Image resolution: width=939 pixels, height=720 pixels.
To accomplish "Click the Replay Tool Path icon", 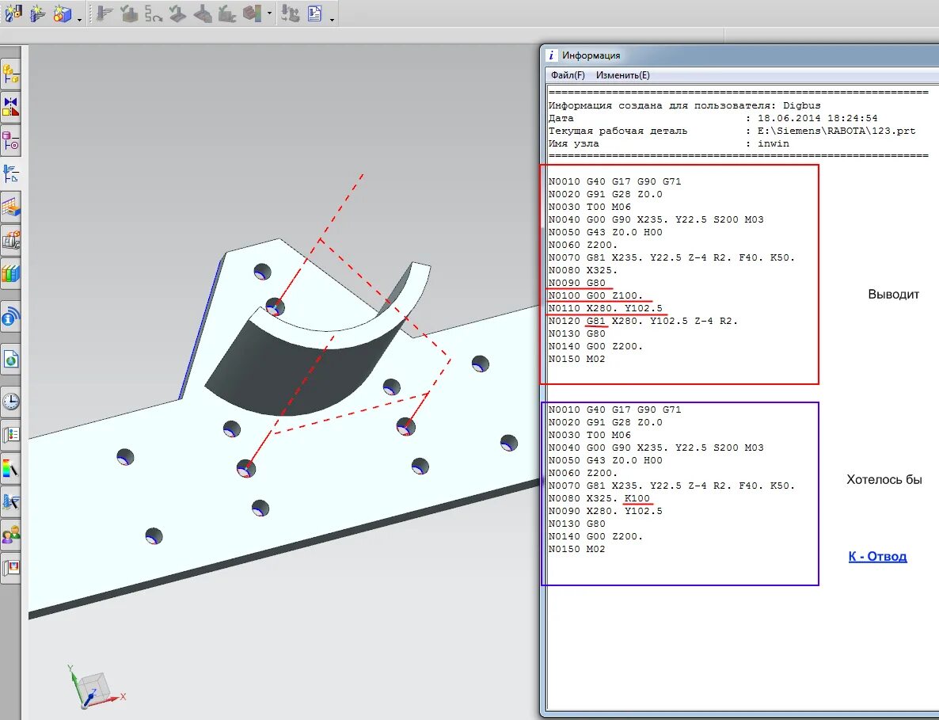I will tap(154, 13).
